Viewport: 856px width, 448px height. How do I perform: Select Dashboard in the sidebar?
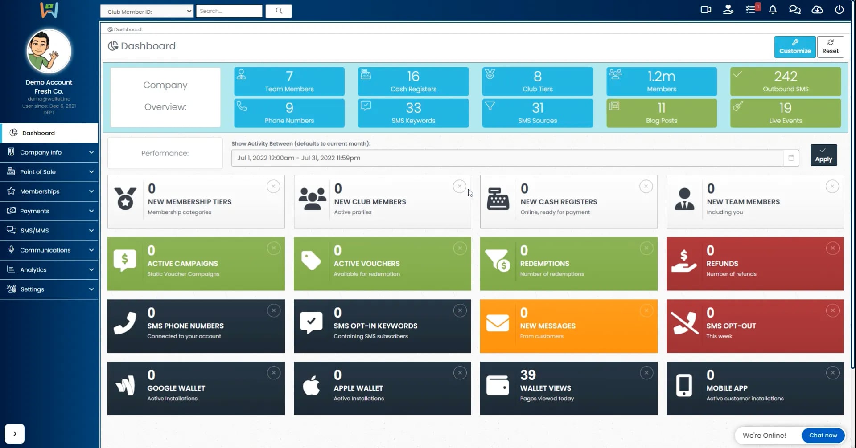coord(49,133)
